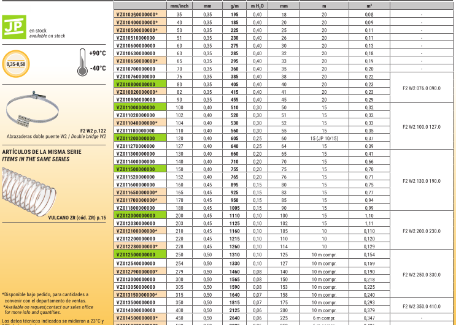Select green-highlighted code VZ012000000000
456x325 pixels.
pyautogui.click(x=136, y=216)
